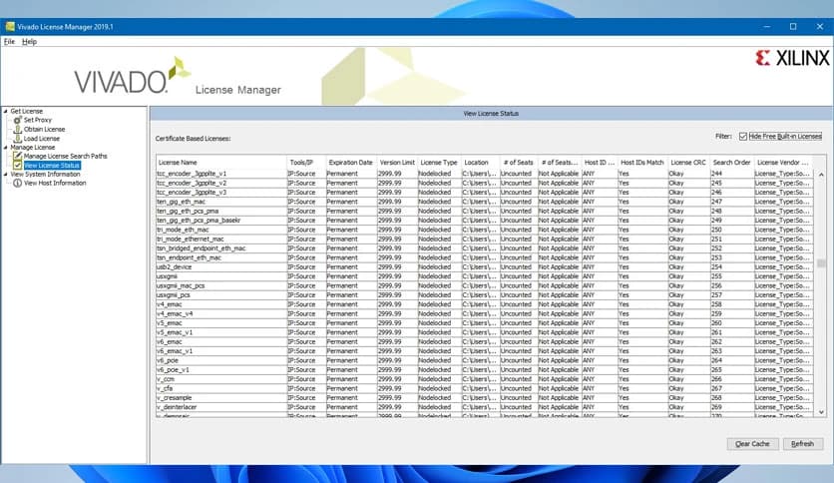This screenshot has height=483, width=834.
Task: Click the table scrollbar down arrow
Action: pyautogui.click(x=821, y=412)
